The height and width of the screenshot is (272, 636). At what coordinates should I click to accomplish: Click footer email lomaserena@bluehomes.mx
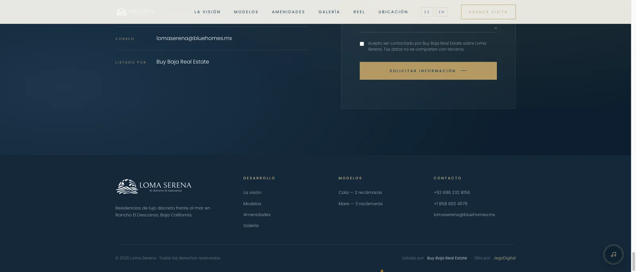pyautogui.click(x=464, y=215)
